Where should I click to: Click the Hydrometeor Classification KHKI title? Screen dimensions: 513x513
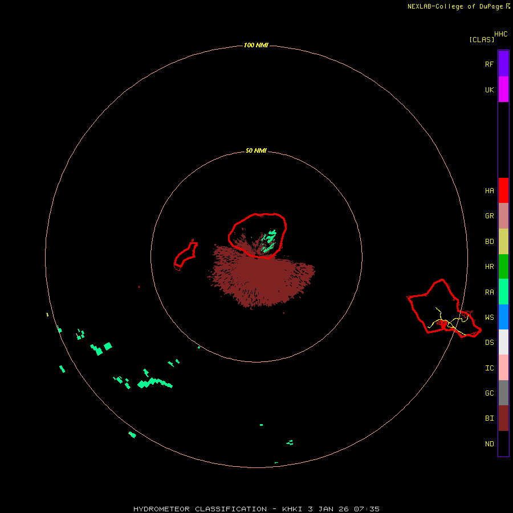(256, 509)
